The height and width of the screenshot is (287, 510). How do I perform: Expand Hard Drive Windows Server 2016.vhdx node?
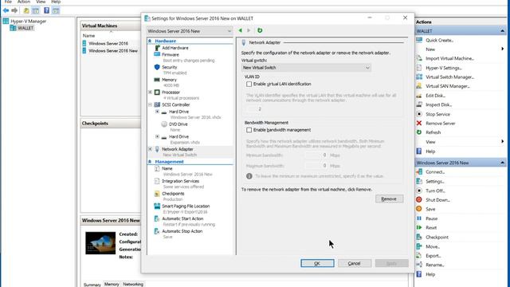click(158, 112)
